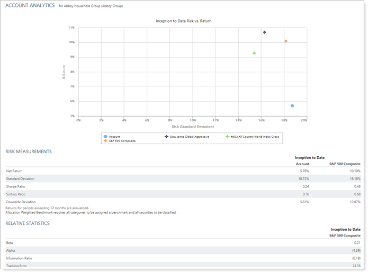Click the orange S&P 500 legend icon
This screenshot has height=274, width=369.
coord(106,141)
